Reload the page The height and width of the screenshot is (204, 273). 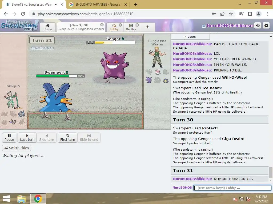pos(23,14)
